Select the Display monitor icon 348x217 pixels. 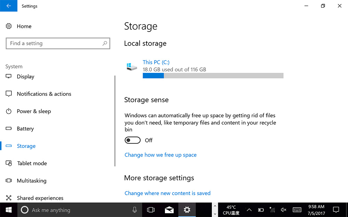tap(9, 76)
